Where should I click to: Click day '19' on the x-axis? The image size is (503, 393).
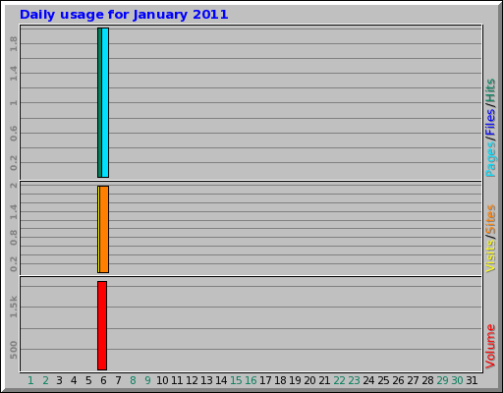point(295,380)
